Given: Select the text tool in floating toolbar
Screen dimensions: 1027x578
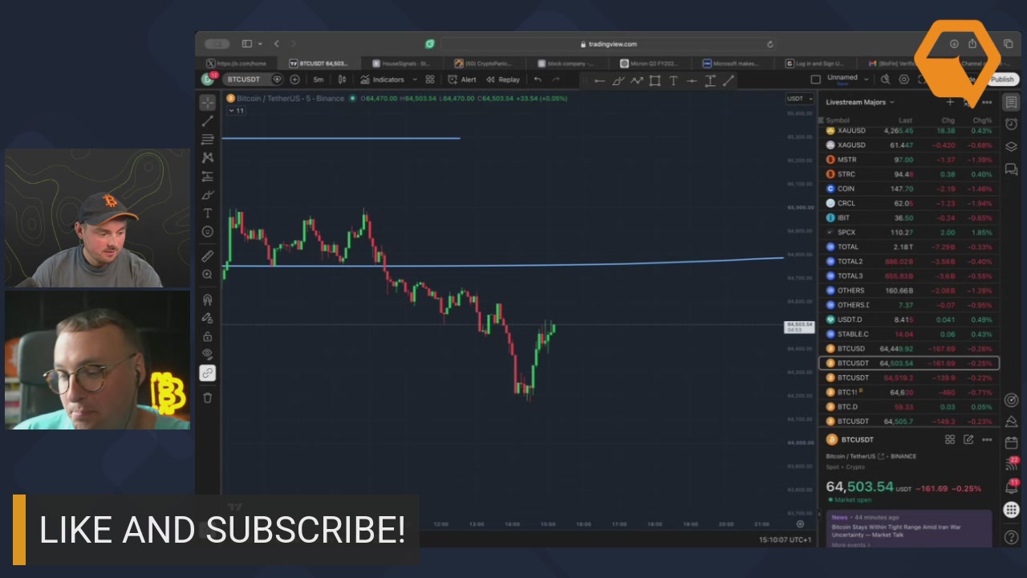Looking at the screenshot, I should coord(673,80).
